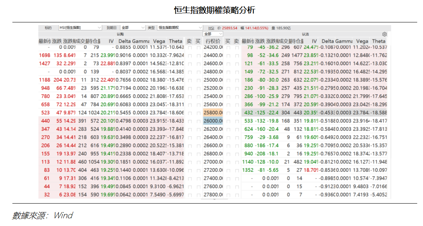This screenshot has height=226, width=423.
Task: Click the call last price 523
Action: pyautogui.click(x=45, y=112)
